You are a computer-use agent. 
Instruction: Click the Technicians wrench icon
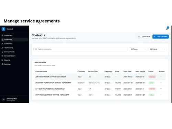coord(2,48)
